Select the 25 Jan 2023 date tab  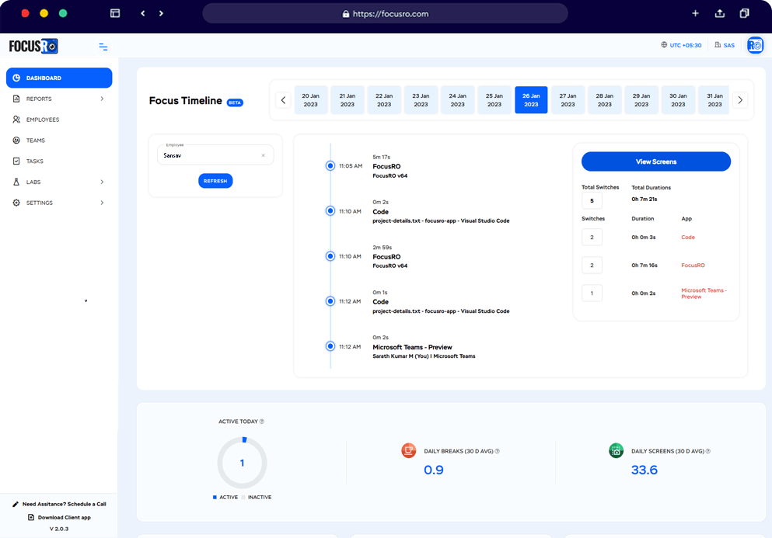494,100
